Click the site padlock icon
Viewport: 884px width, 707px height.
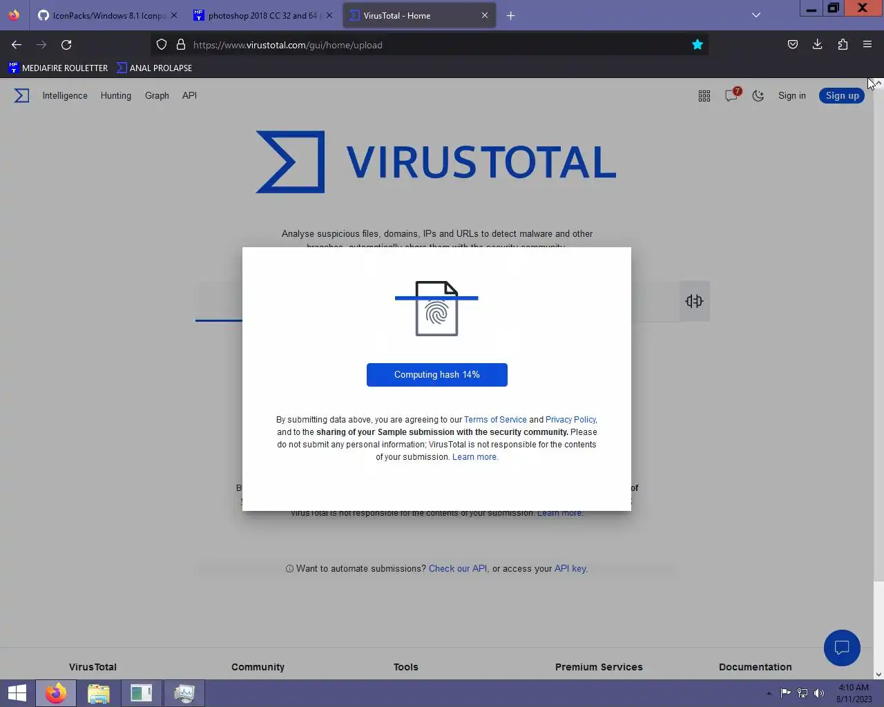[x=181, y=45]
